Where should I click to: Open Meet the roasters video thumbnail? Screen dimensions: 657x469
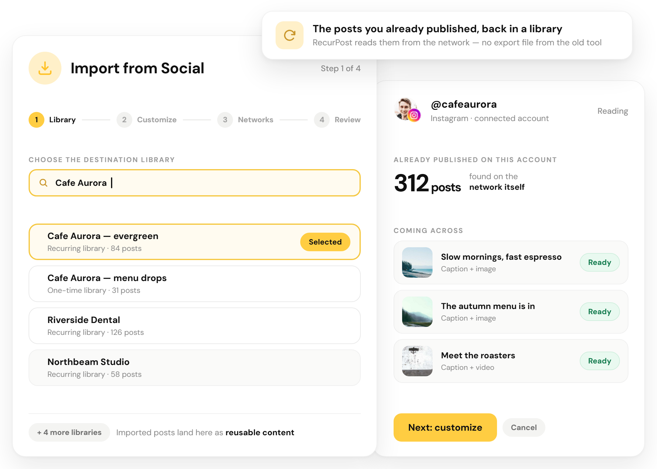point(417,361)
